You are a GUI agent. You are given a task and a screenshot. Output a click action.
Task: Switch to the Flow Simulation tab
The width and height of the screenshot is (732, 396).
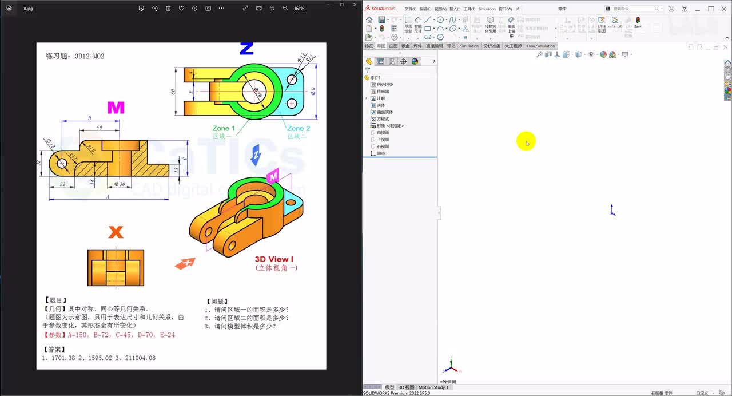point(540,46)
